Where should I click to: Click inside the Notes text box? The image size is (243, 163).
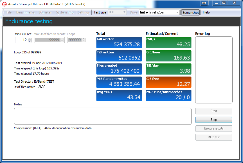click(x=103, y=116)
